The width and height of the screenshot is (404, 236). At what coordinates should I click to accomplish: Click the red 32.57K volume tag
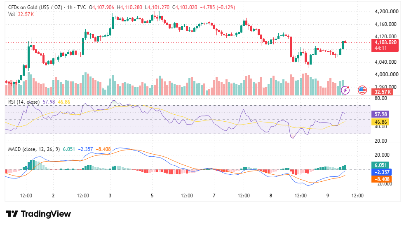tap(382, 92)
